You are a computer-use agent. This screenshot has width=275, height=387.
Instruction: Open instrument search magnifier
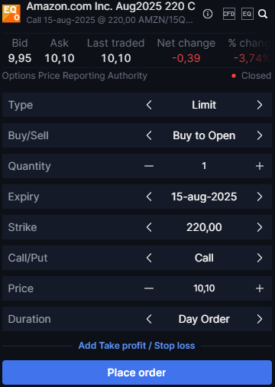tap(263, 14)
